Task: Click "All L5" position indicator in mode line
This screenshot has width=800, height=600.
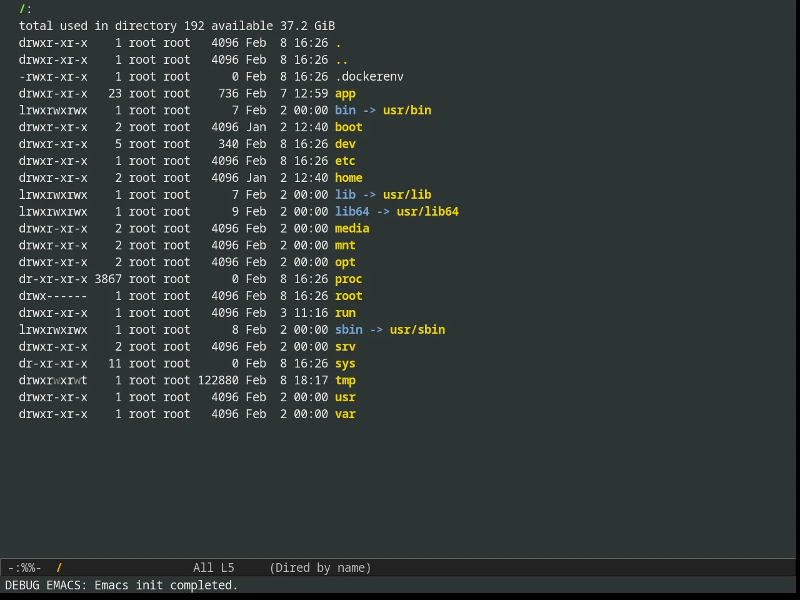Action: [214, 568]
